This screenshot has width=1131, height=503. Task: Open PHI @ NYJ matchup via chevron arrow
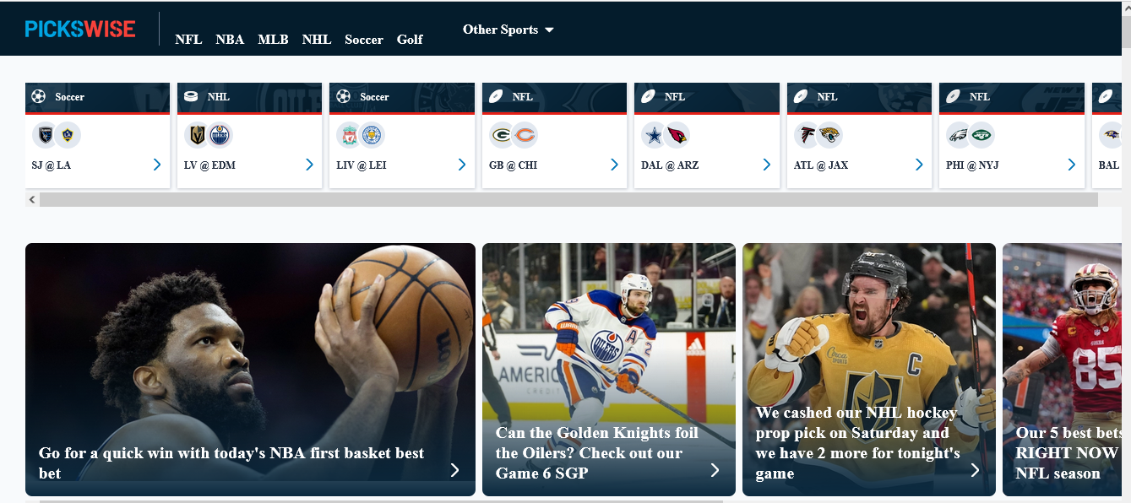(x=1071, y=165)
